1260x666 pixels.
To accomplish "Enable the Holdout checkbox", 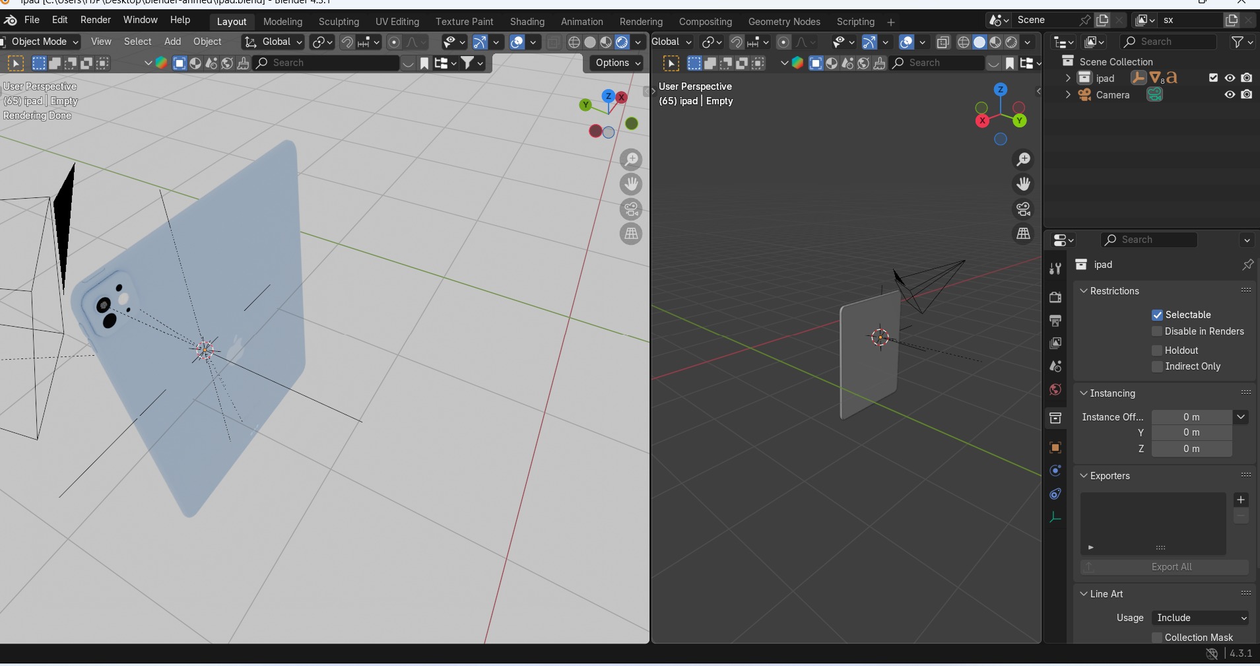I will [1157, 350].
